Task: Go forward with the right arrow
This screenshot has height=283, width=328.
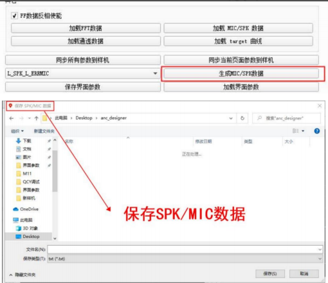Action: pyautogui.click(x=21, y=118)
